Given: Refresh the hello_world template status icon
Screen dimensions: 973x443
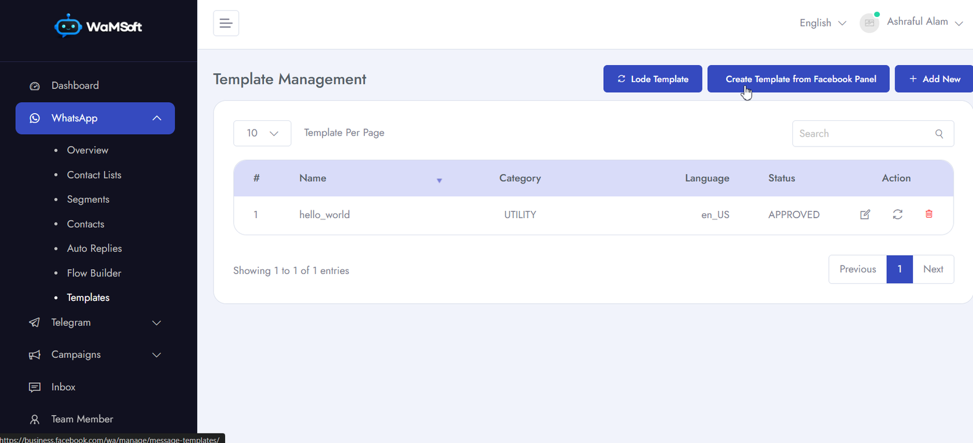Looking at the screenshot, I should [898, 214].
